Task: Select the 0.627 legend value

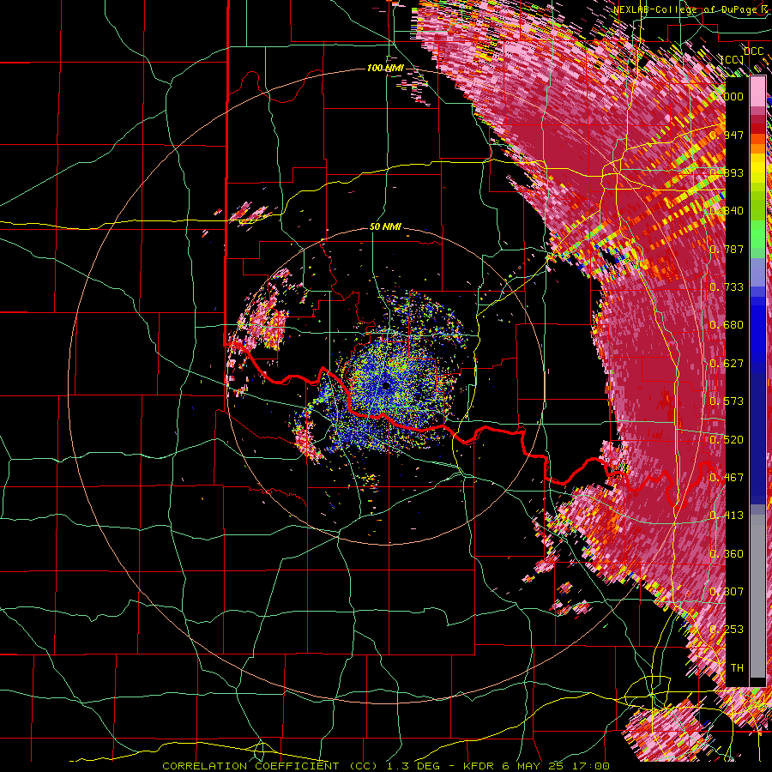Action: tap(727, 364)
